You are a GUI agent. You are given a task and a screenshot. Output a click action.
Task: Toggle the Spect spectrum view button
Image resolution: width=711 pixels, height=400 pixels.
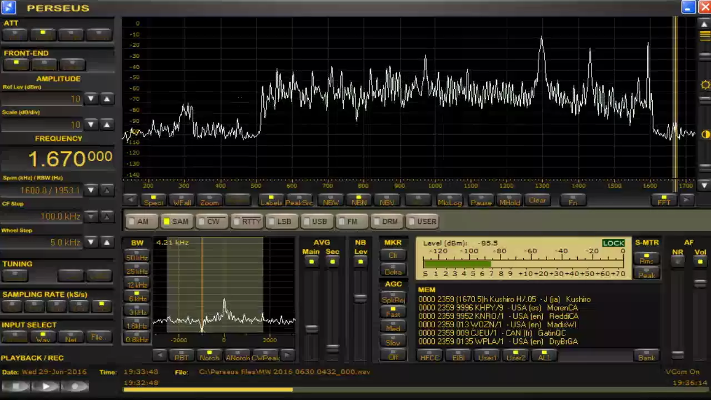click(x=153, y=201)
